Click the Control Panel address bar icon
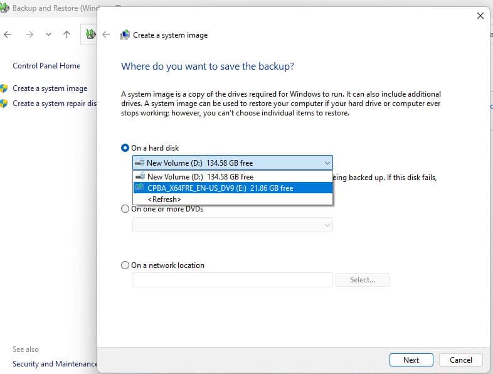This screenshot has height=374, width=493. (x=90, y=35)
